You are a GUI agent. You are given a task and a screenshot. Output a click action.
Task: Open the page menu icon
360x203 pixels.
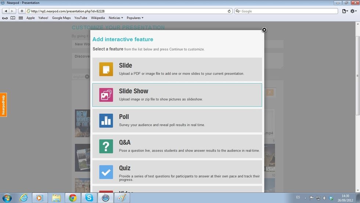(x=345, y=11)
